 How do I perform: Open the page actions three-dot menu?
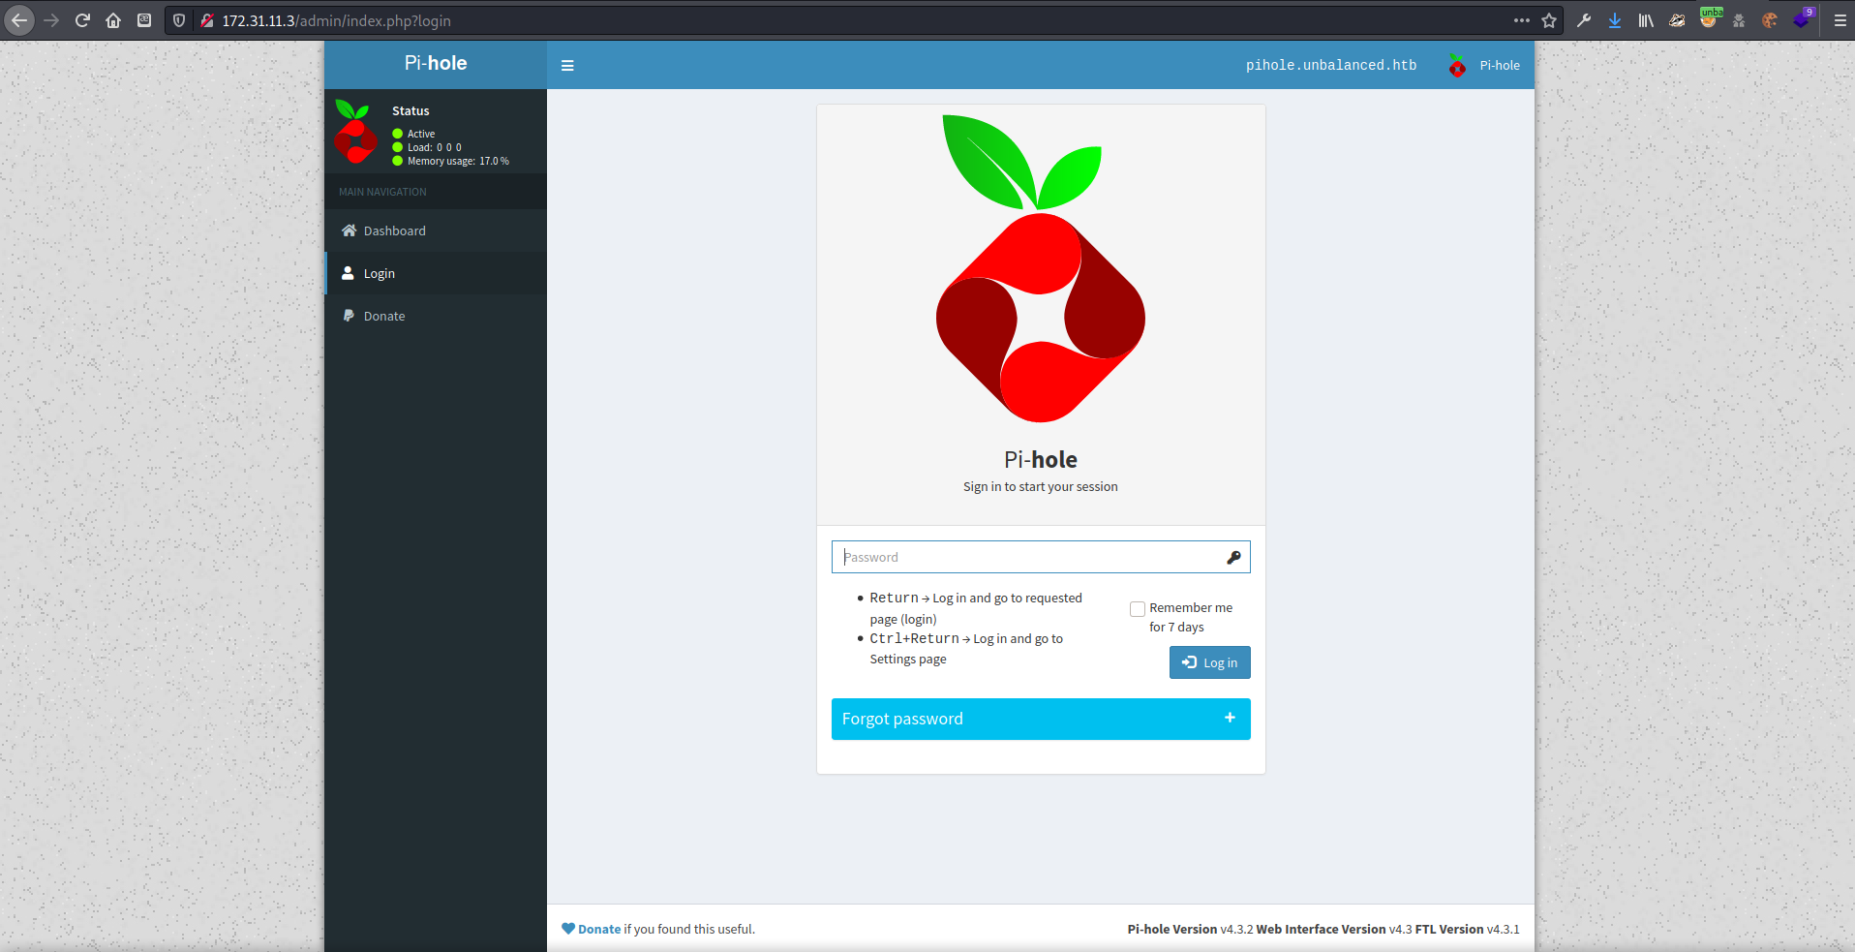click(1522, 20)
